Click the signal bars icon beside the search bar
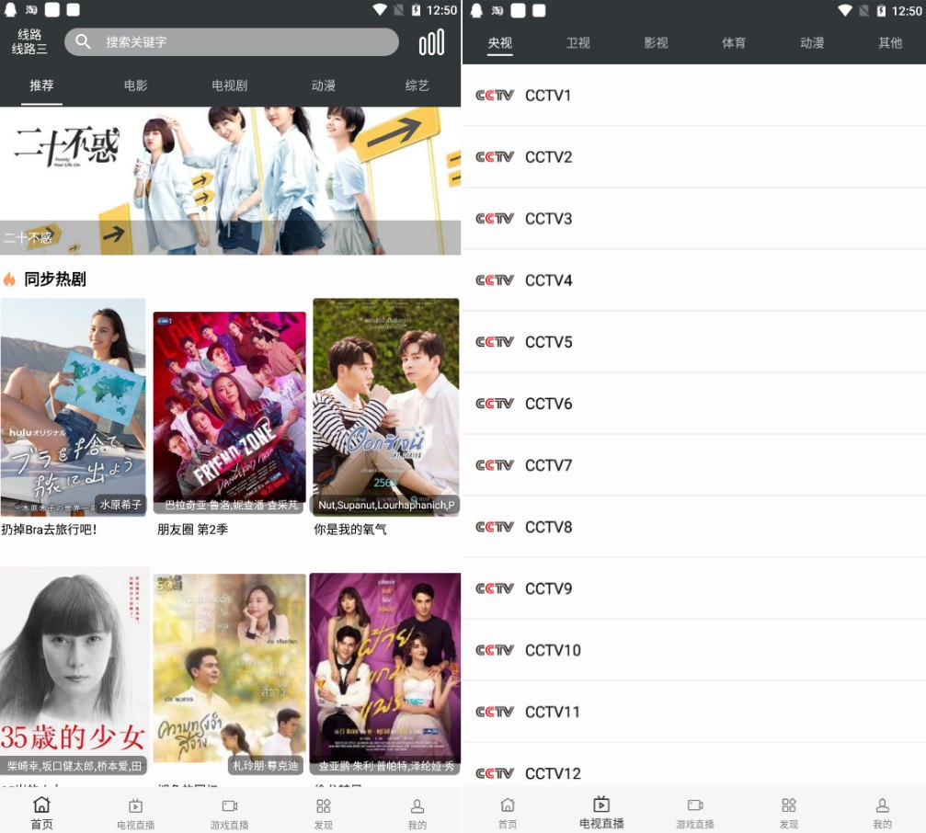The image size is (926, 833). [x=431, y=41]
